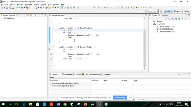
Task: Open the Data Source Explorer tab
Action: 91,75
